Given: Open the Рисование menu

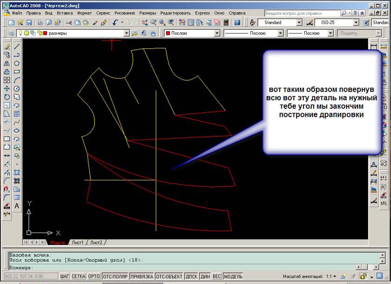Looking at the screenshot, I should click(124, 13).
